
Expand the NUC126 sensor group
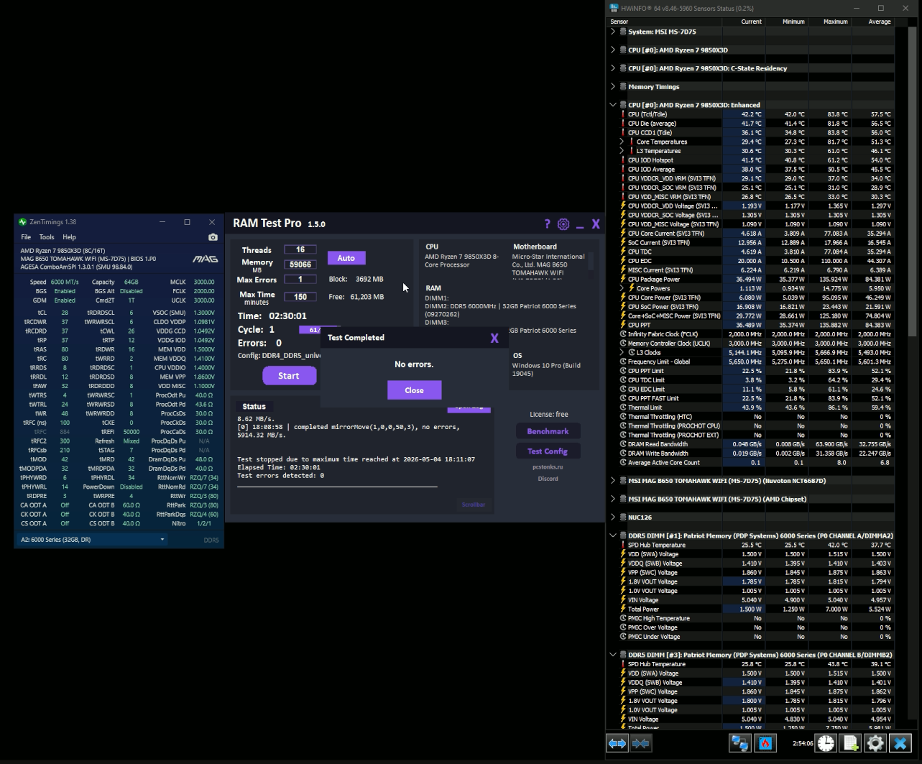(x=613, y=517)
